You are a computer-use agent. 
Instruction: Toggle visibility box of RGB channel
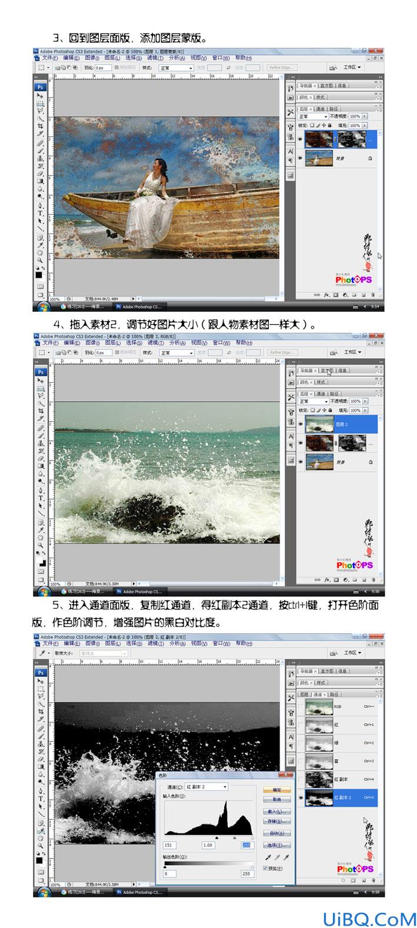[x=301, y=707]
